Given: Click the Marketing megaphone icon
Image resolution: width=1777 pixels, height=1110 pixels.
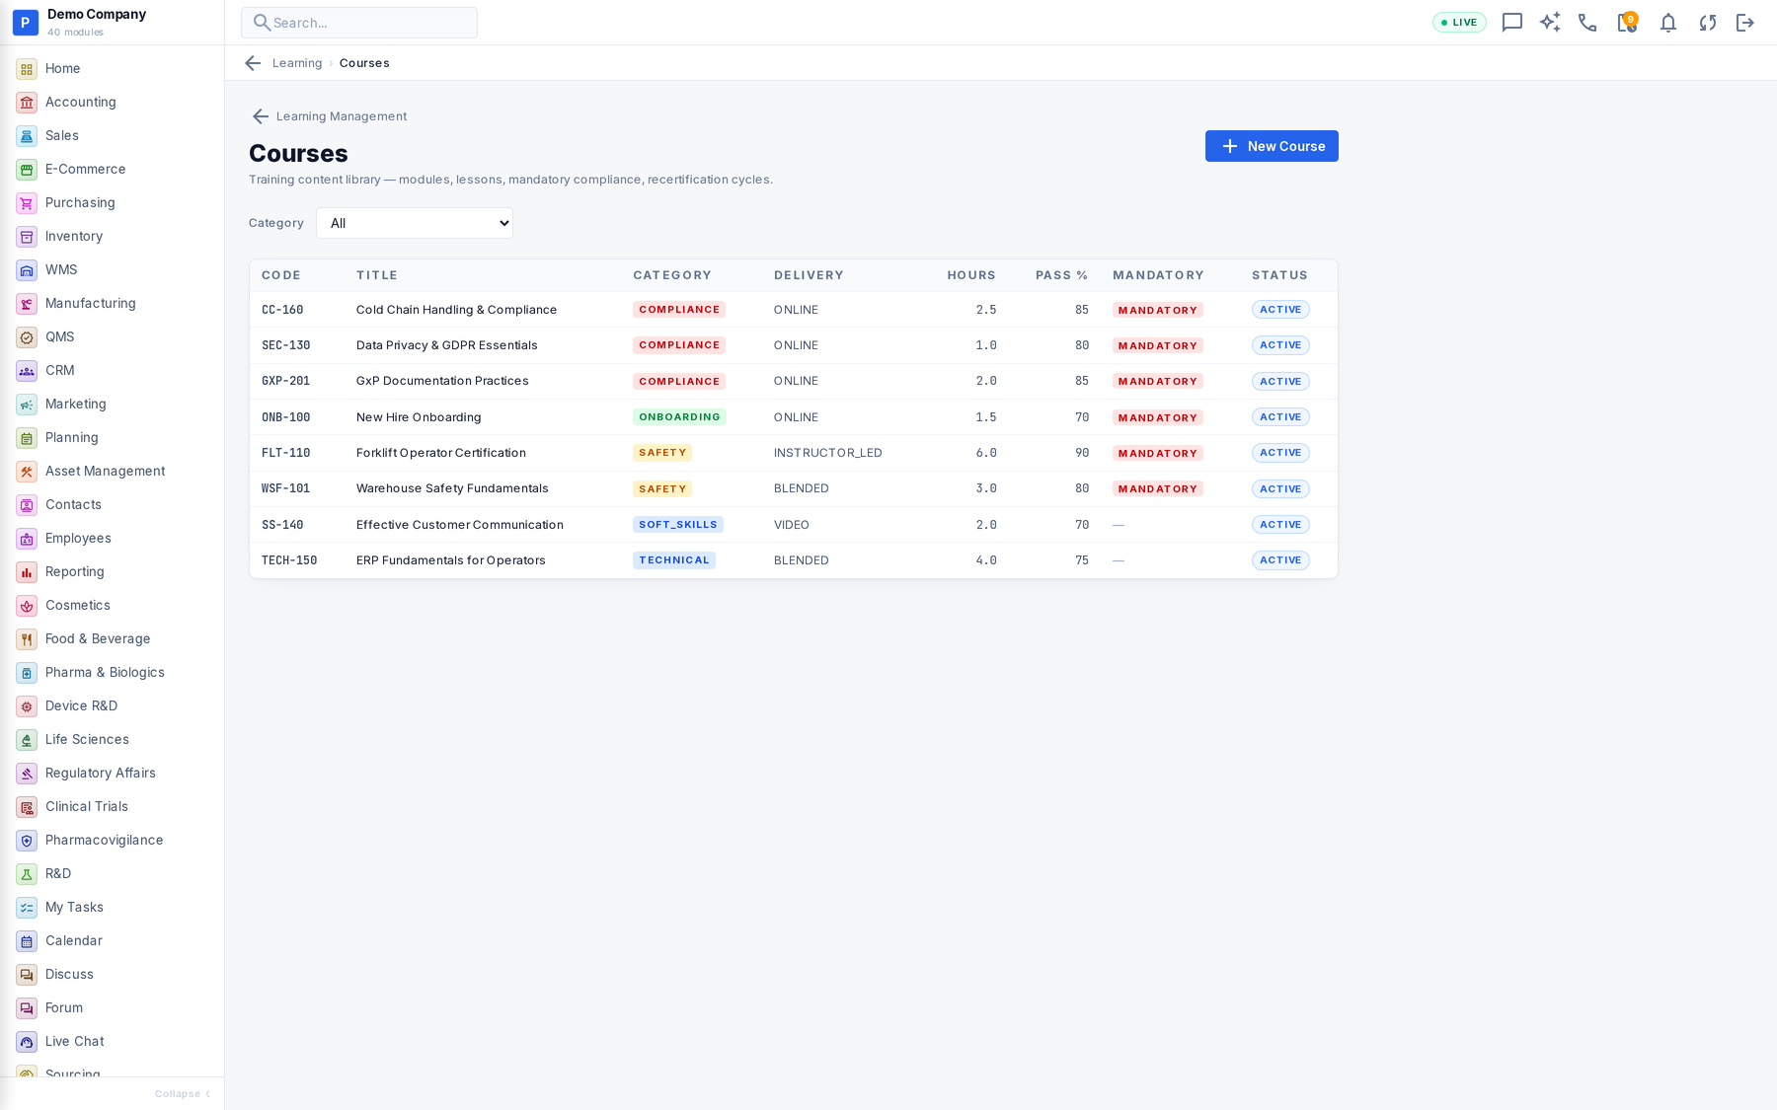Looking at the screenshot, I should 27,405.
